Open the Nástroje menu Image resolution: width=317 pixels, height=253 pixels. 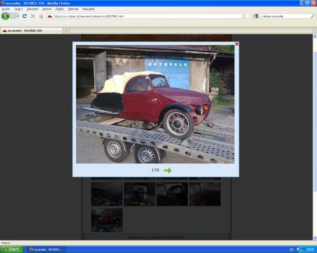[73, 9]
